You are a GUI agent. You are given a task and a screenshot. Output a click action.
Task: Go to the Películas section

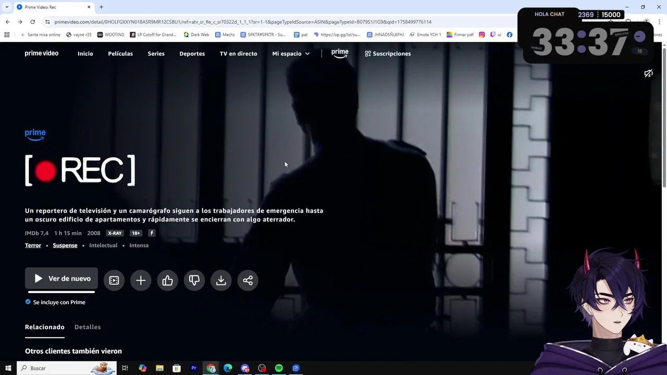(120, 54)
